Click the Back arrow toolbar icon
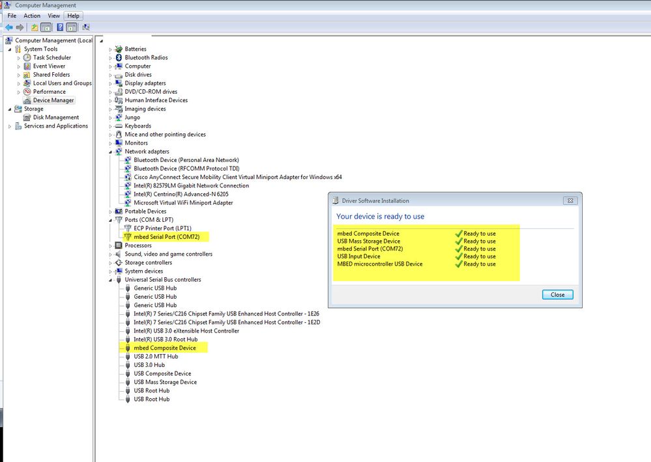The width and height of the screenshot is (651, 462). 8,27
